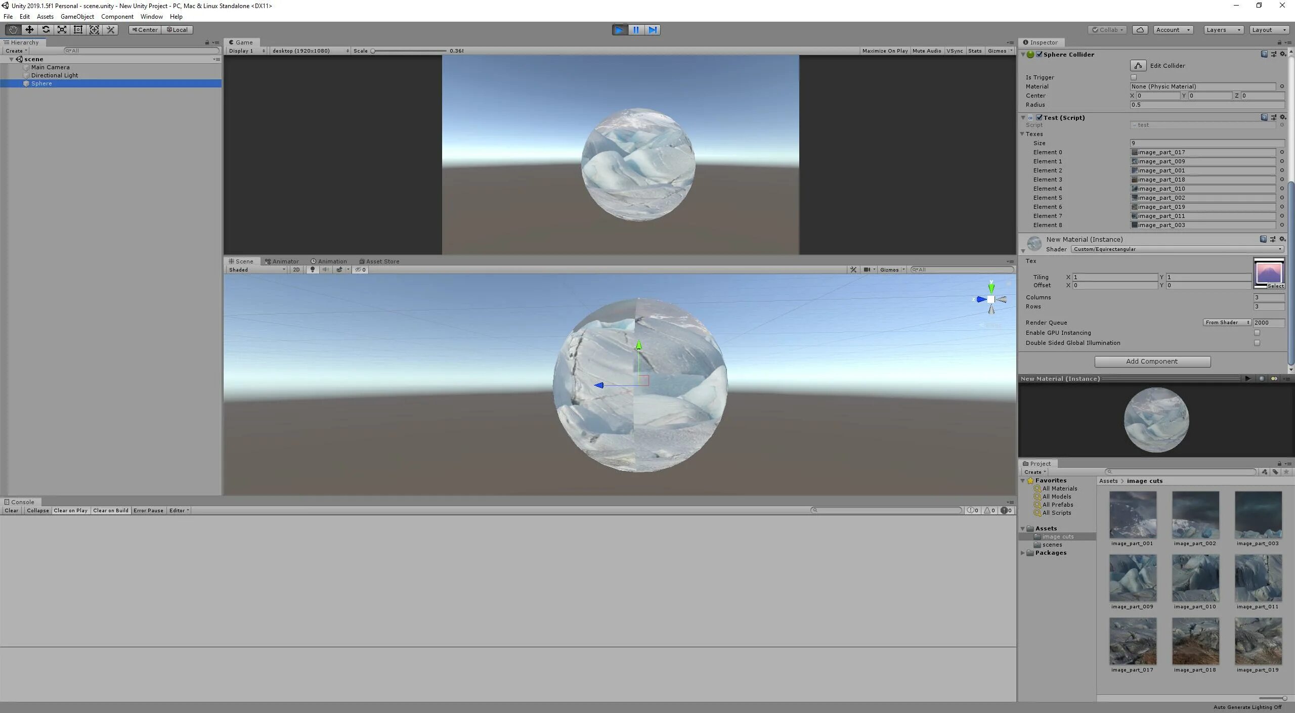Select the Hand tool in toolbar
The image size is (1295, 713).
click(13, 30)
